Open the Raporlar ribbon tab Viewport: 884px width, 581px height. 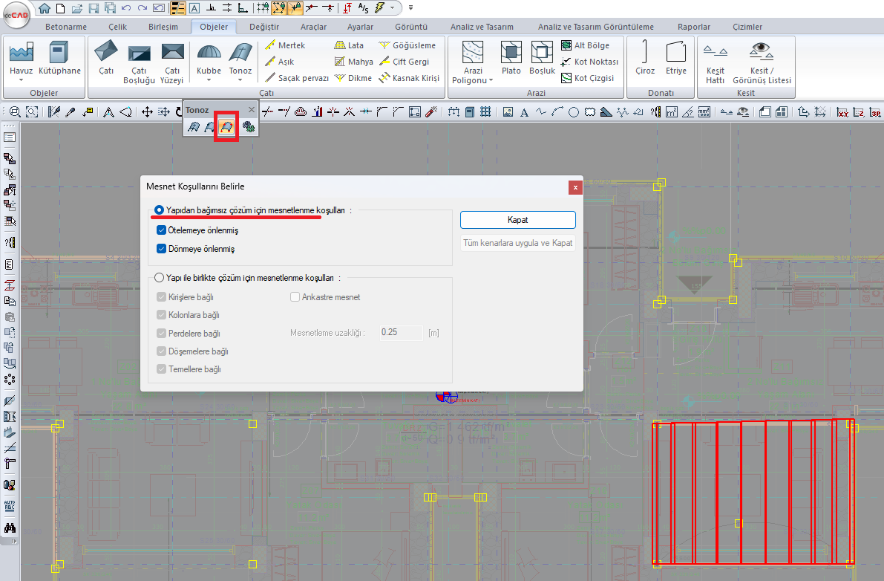pos(693,27)
